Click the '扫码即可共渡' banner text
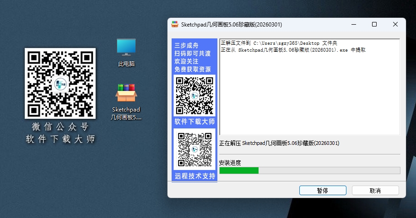Viewport: 416px width, 218px height. (x=193, y=53)
